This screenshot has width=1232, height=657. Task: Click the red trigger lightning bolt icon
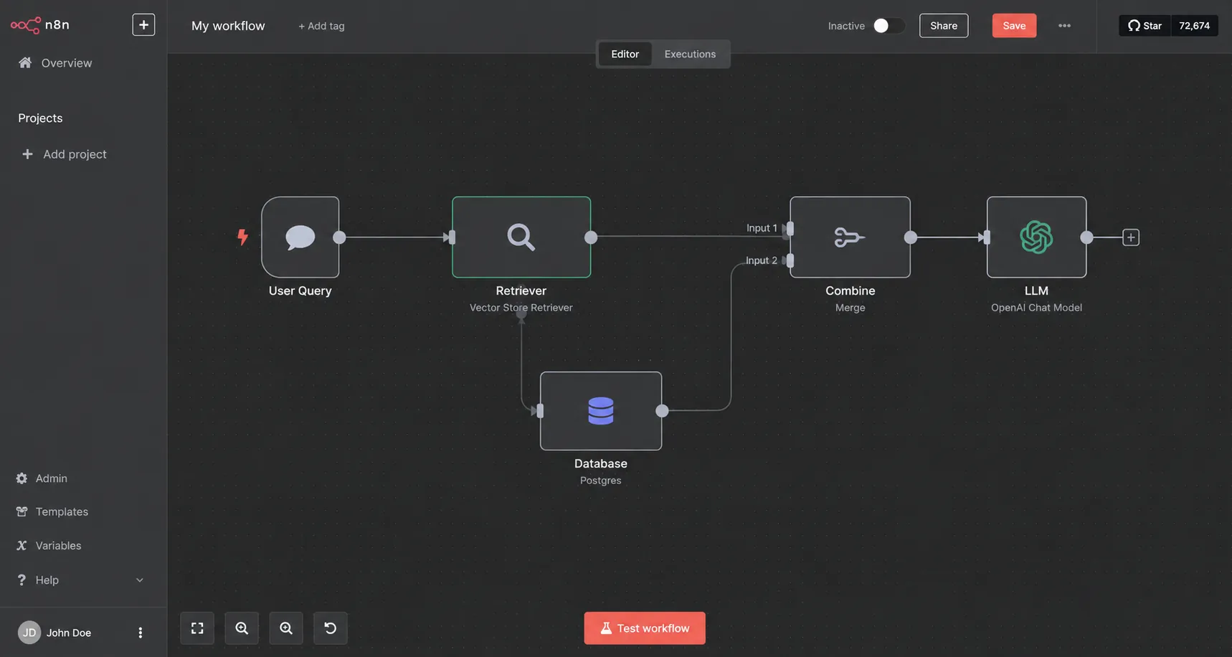pyautogui.click(x=242, y=237)
